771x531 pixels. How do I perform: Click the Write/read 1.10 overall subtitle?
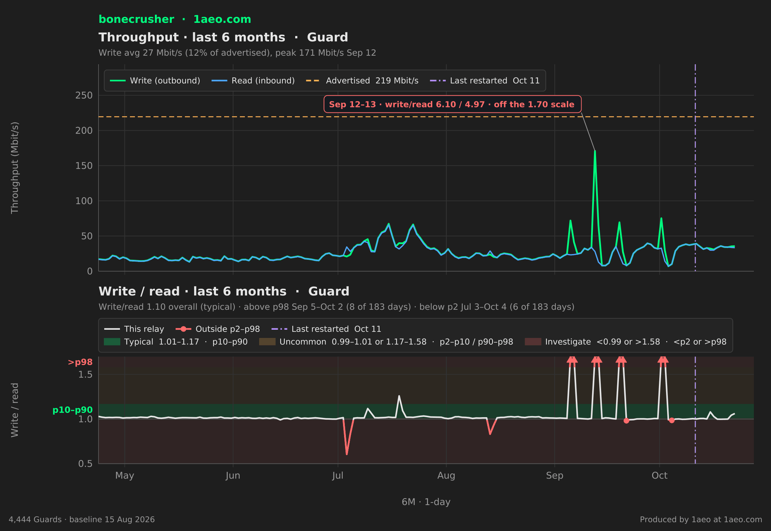click(x=336, y=307)
